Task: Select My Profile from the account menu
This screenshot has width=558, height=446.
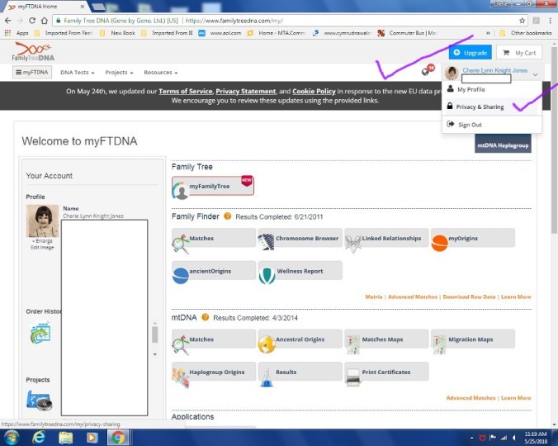Action: pos(492,89)
